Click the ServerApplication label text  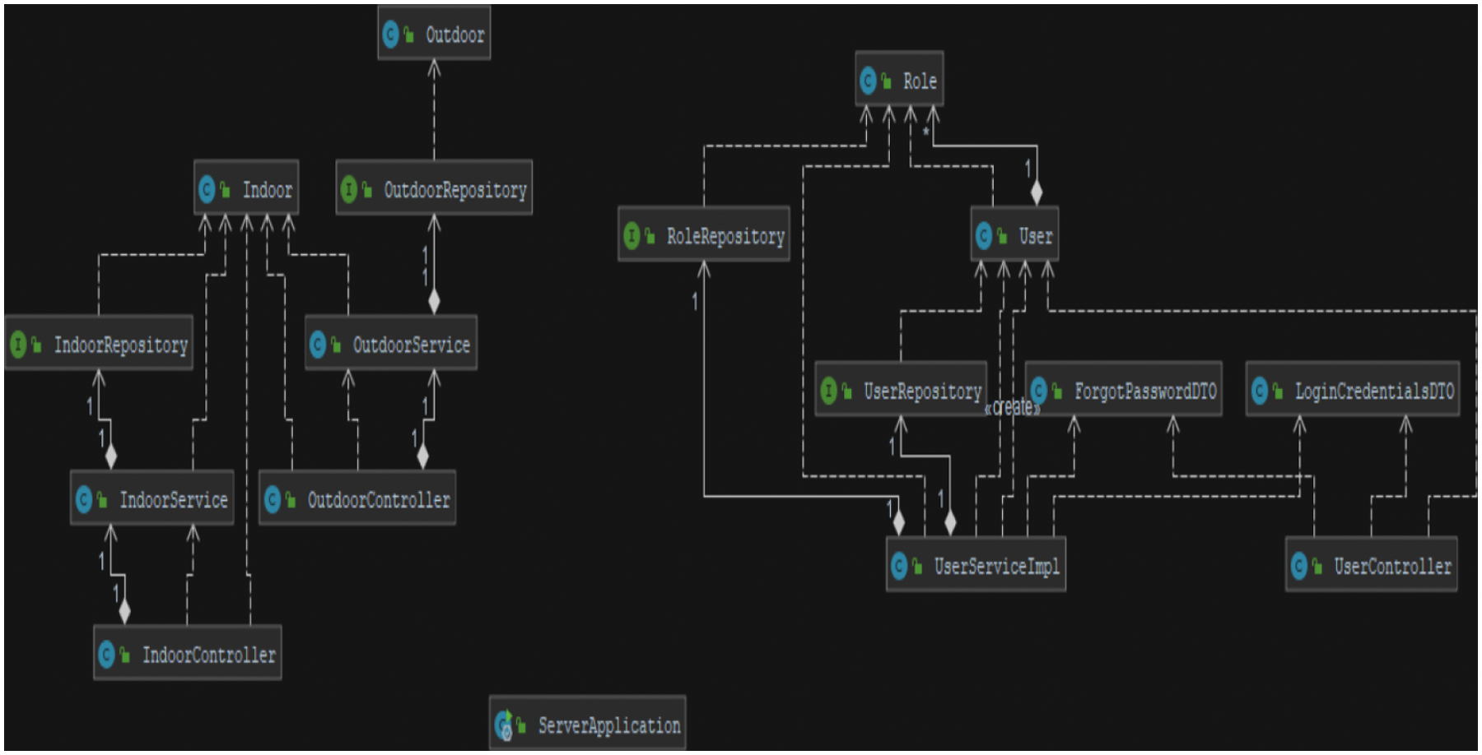[x=608, y=725]
